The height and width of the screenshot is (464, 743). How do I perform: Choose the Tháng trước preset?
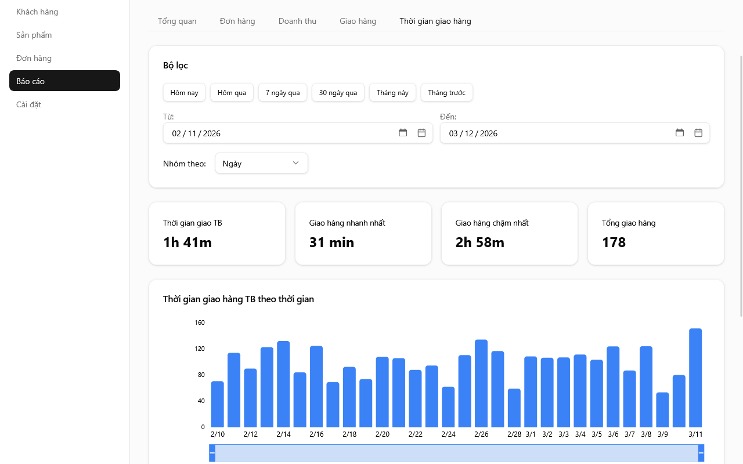click(446, 93)
